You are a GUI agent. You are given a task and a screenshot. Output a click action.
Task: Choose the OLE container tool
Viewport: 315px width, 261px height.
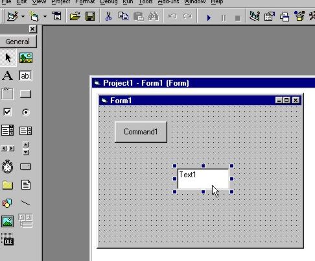pos(7,240)
